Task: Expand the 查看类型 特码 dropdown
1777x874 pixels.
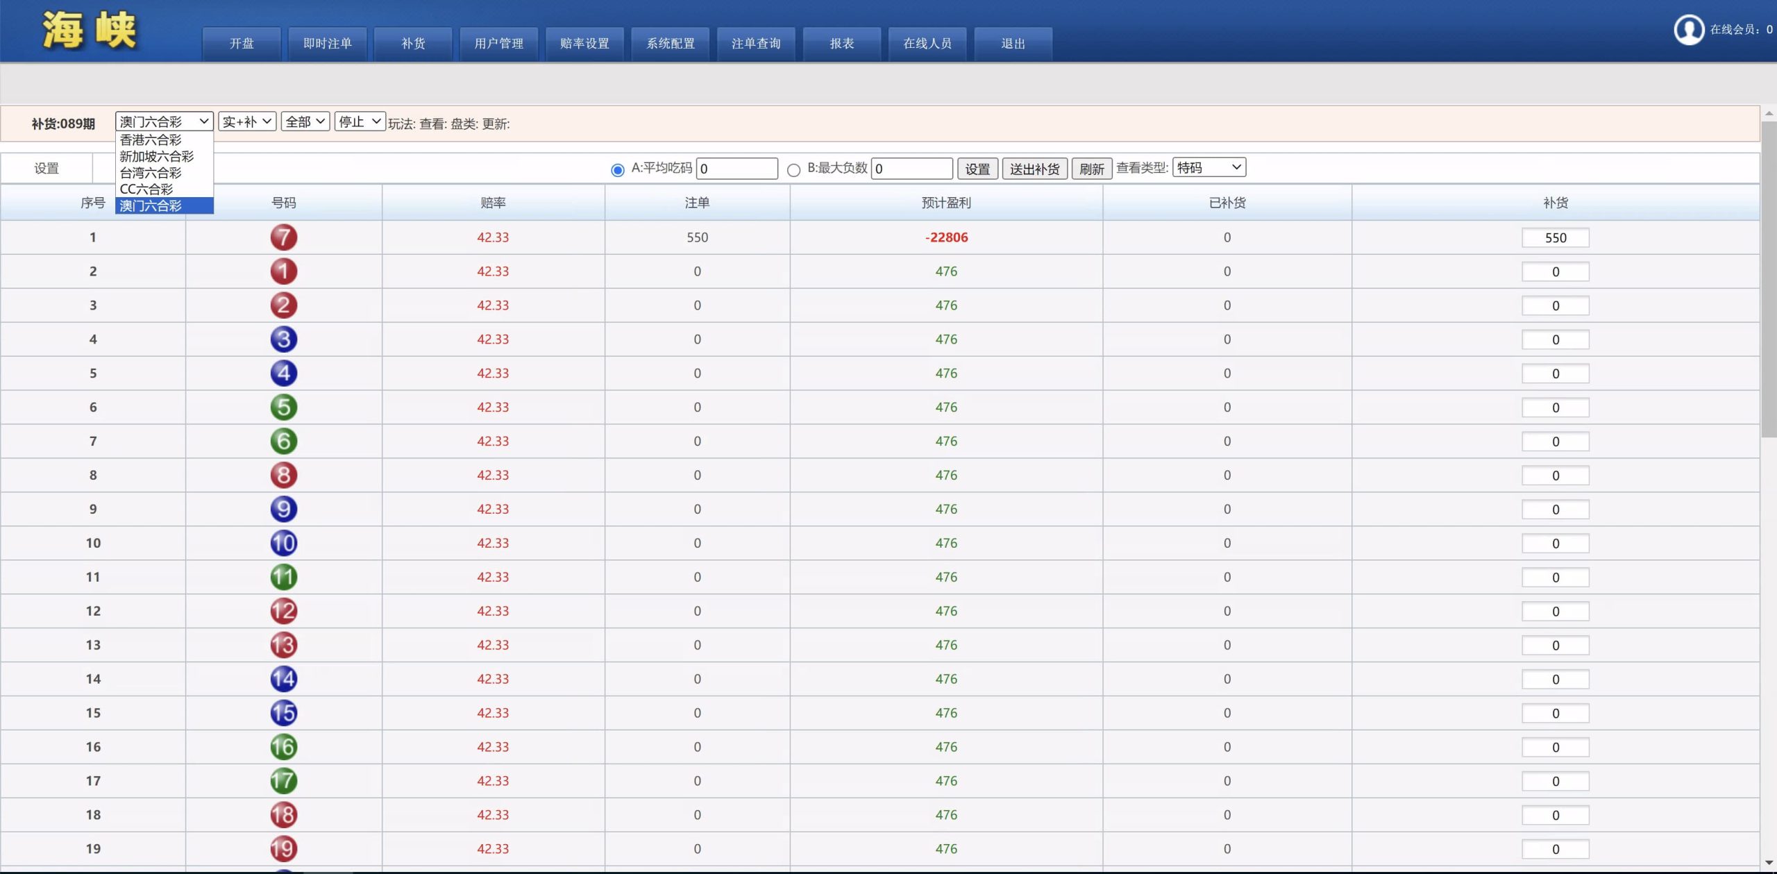Action: (1208, 167)
